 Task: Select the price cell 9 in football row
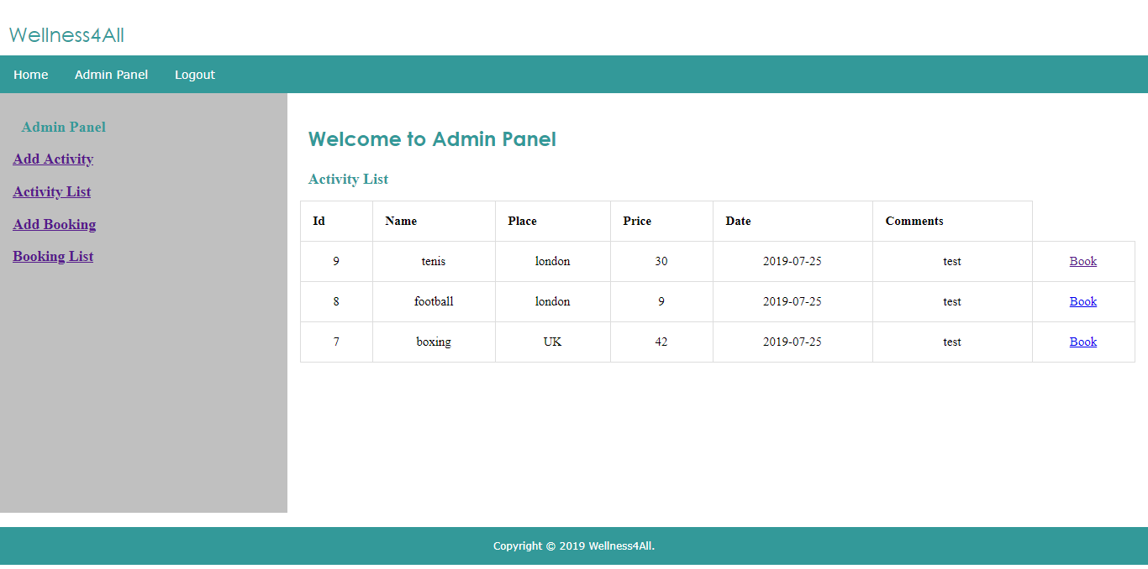point(661,302)
